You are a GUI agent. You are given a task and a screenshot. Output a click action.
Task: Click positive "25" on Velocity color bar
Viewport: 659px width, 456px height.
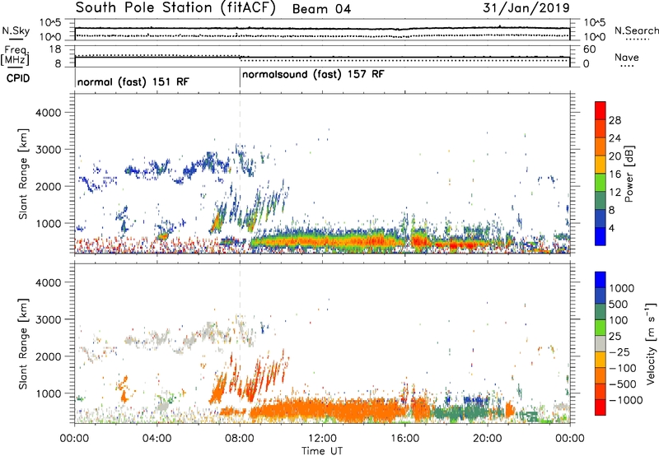(x=615, y=336)
